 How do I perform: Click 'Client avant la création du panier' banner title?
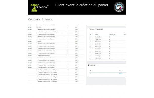click(x=82, y=5)
